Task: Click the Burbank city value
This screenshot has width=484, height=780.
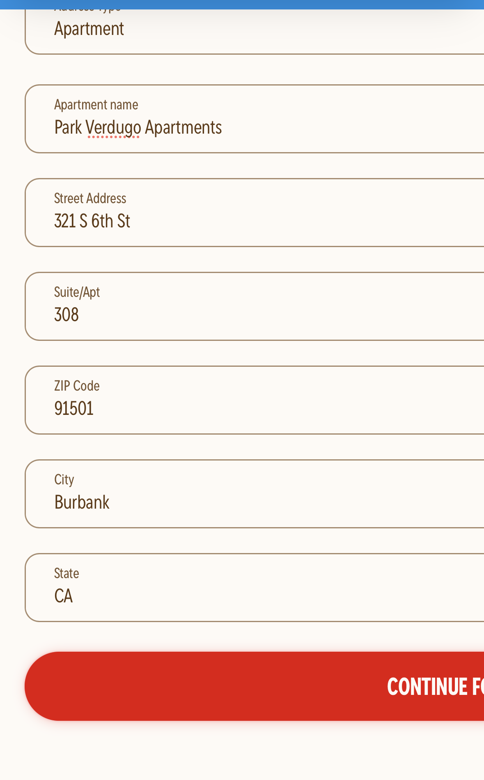Action: (x=82, y=502)
